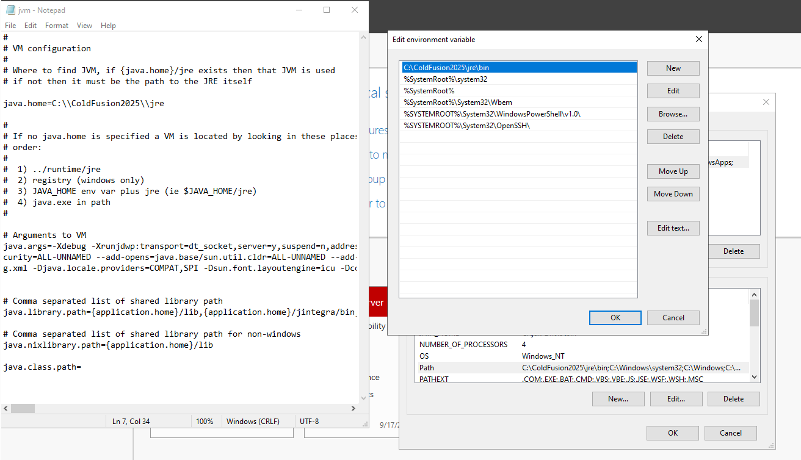801x460 pixels.
Task: Confirm with OK in Edit environment variable
Action: tap(615, 318)
